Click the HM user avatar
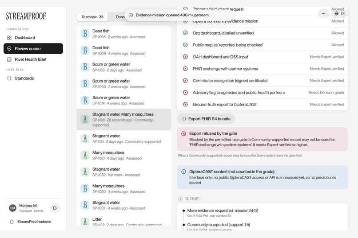Viewport: 358px width, 238px height. (x=12, y=208)
